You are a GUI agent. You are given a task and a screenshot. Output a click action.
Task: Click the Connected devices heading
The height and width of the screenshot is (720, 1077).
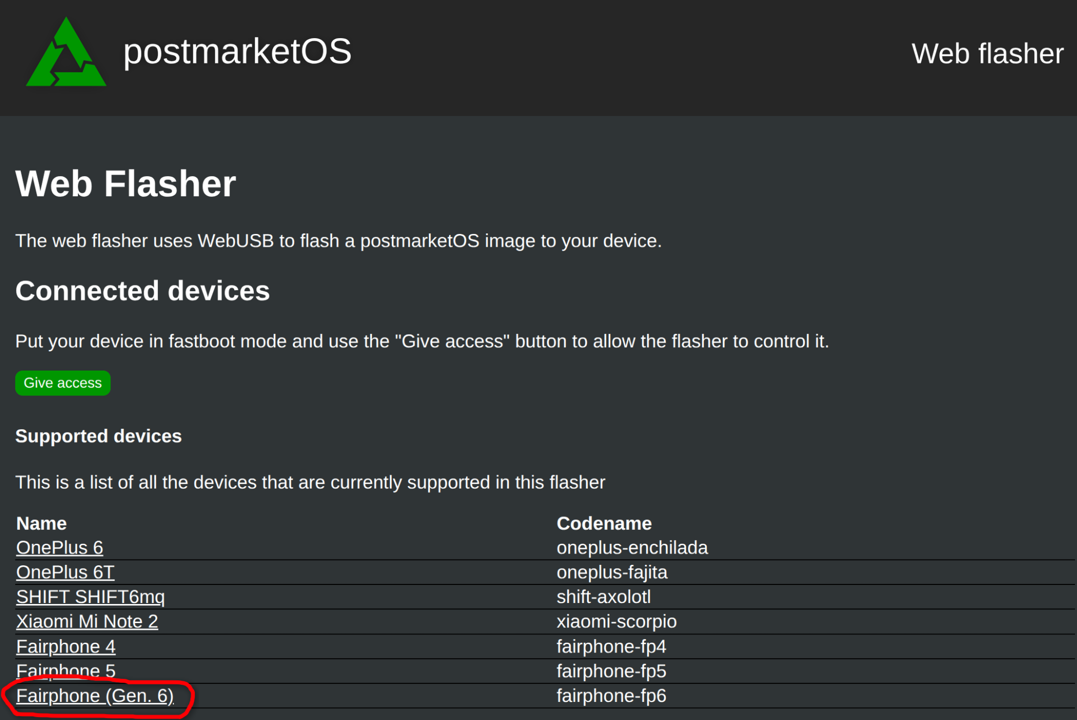tap(143, 291)
